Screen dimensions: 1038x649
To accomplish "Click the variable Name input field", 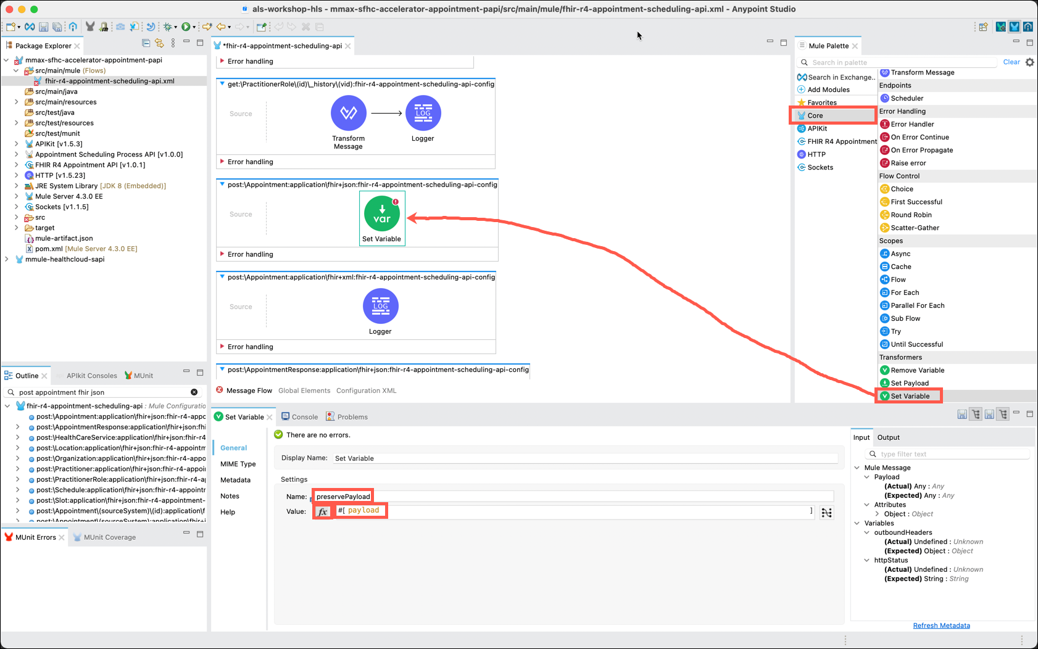I will (573, 497).
